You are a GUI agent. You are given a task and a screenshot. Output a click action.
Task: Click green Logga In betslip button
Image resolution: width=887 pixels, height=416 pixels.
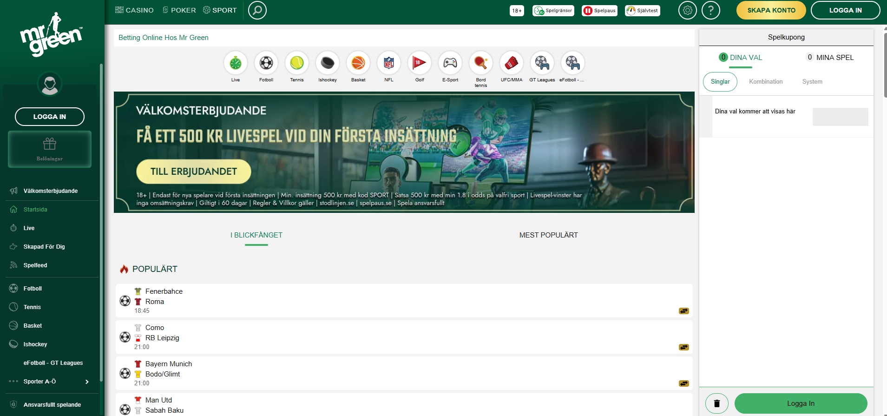(801, 403)
